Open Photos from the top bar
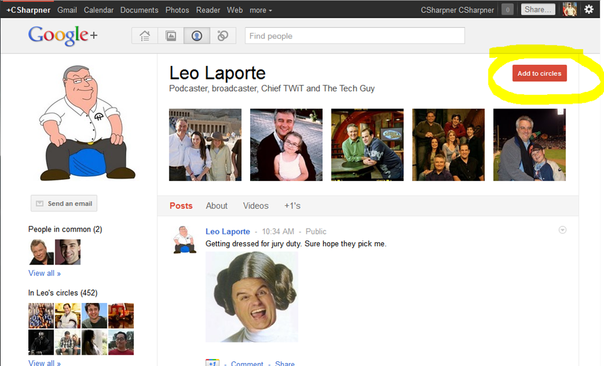 (177, 10)
